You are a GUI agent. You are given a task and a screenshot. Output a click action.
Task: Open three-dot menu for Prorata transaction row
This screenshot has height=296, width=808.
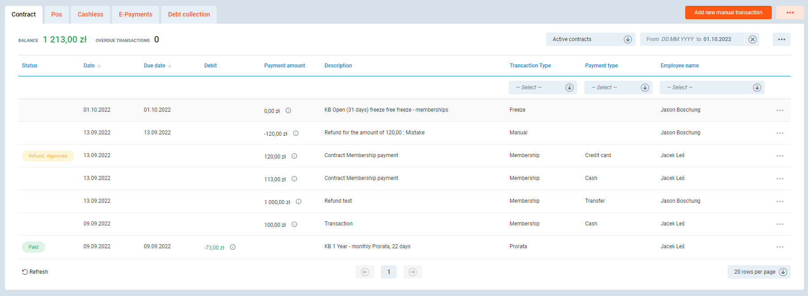[x=779, y=247]
